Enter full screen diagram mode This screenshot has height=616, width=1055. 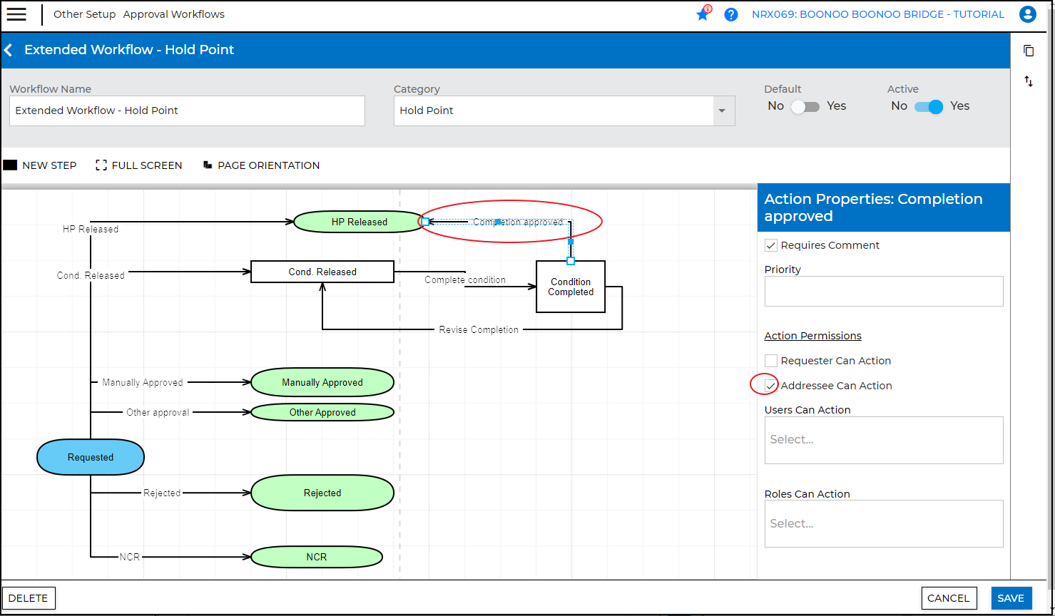point(139,165)
